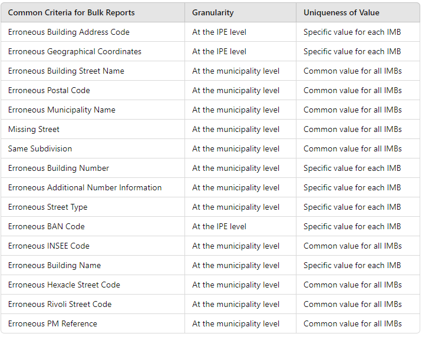Select the 'Same Subdivision' cell
This screenshot has height=337, width=422.
pyautogui.click(x=40, y=148)
